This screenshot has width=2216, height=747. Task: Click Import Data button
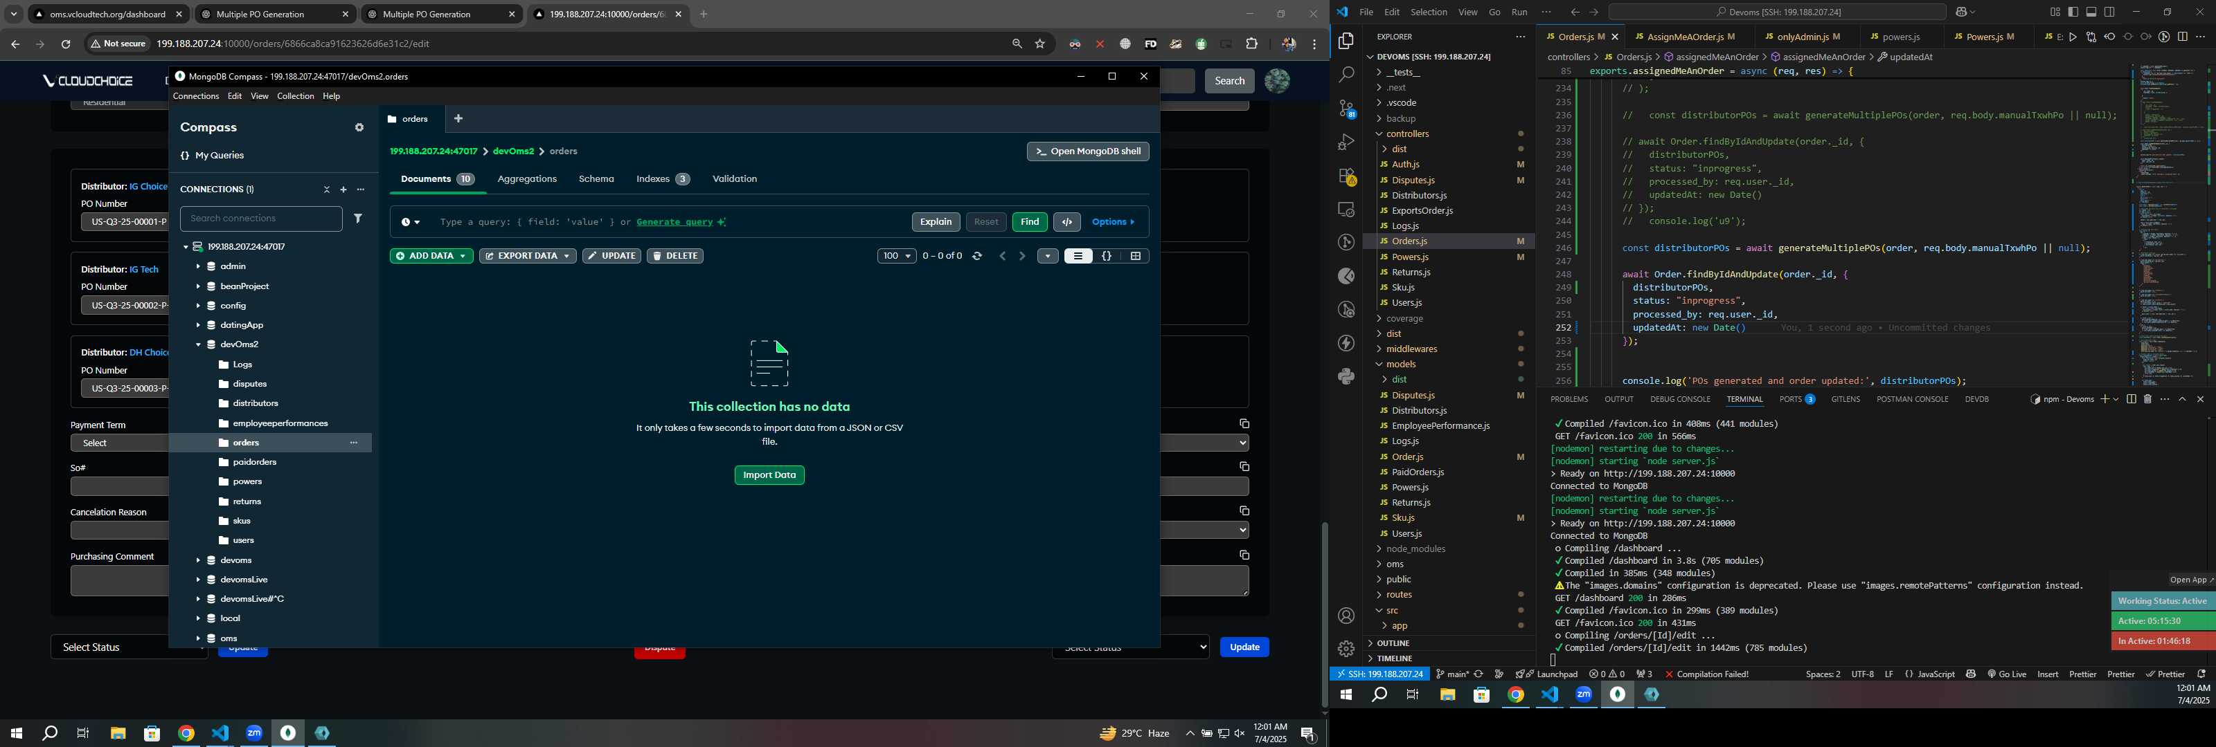(x=769, y=475)
